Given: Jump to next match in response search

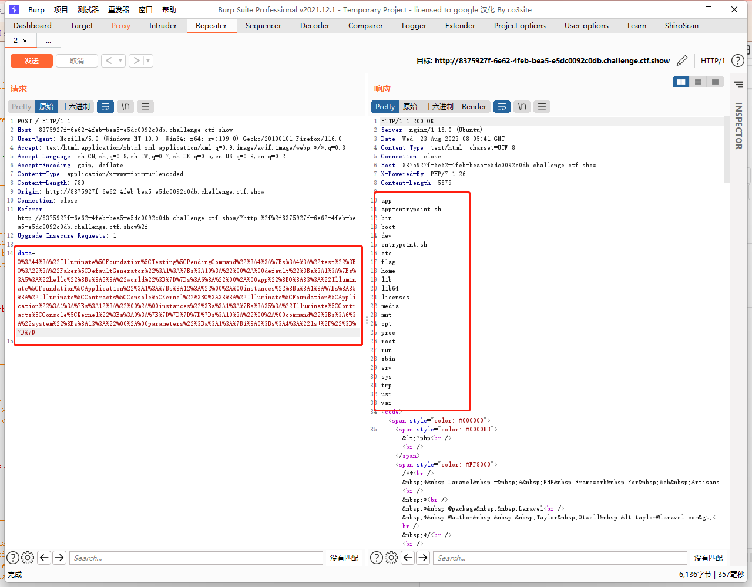Looking at the screenshot, I should 423,558.
